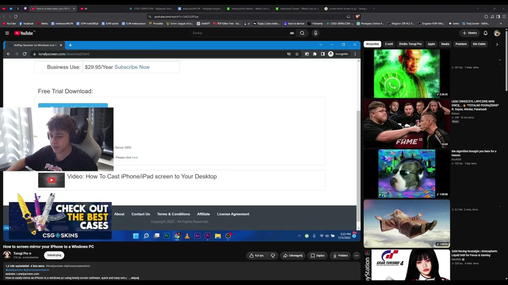Click the YouTube search magnifier button
This screenshot has height=285, width=508.
tap(302, 33)
